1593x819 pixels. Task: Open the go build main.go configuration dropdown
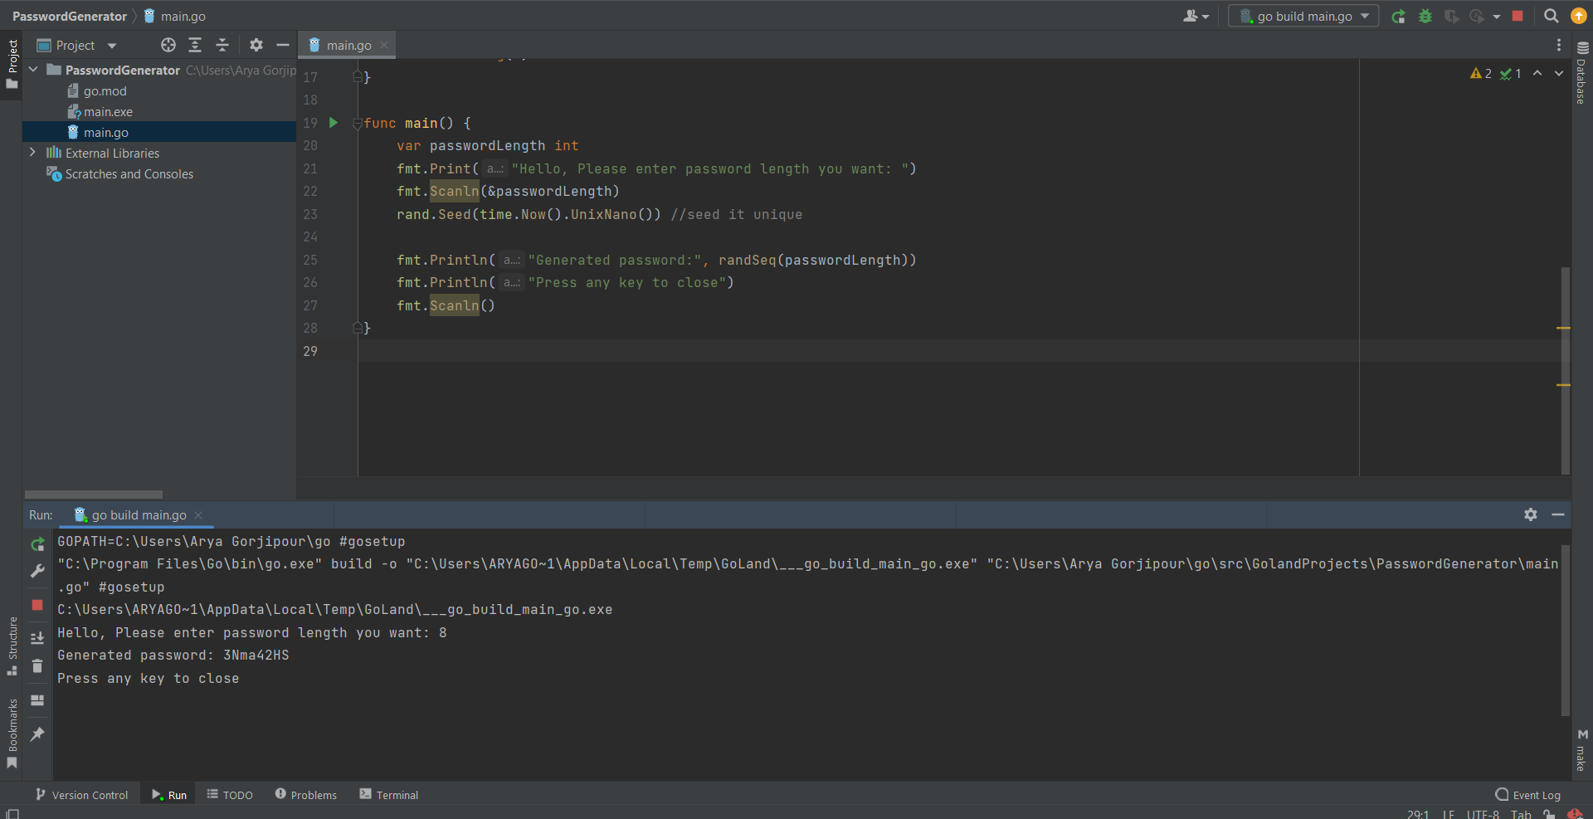pos(1303,16)
